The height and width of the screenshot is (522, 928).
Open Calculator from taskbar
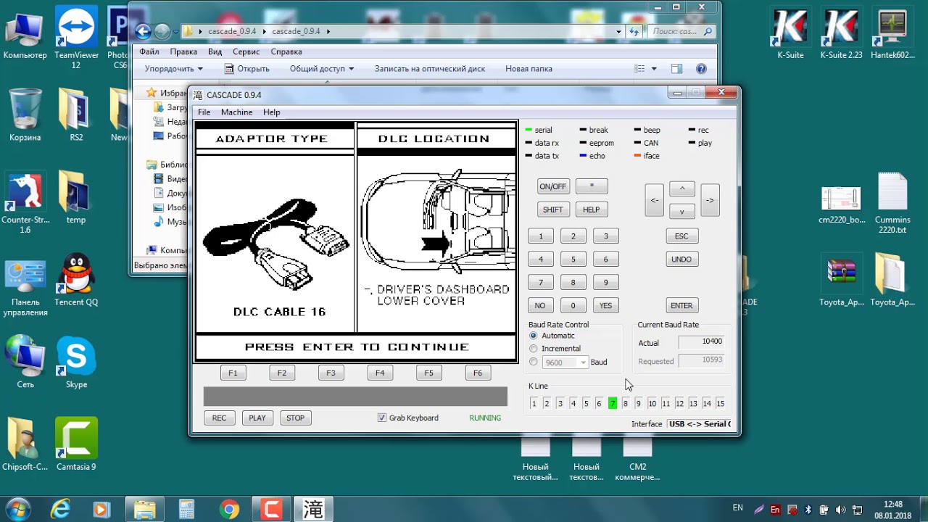click(187, 509)
